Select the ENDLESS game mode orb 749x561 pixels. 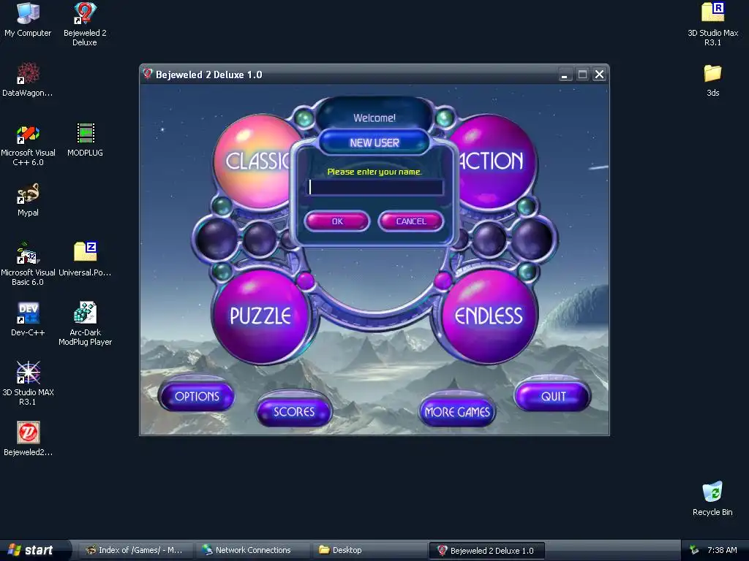[x=489, y=316]
